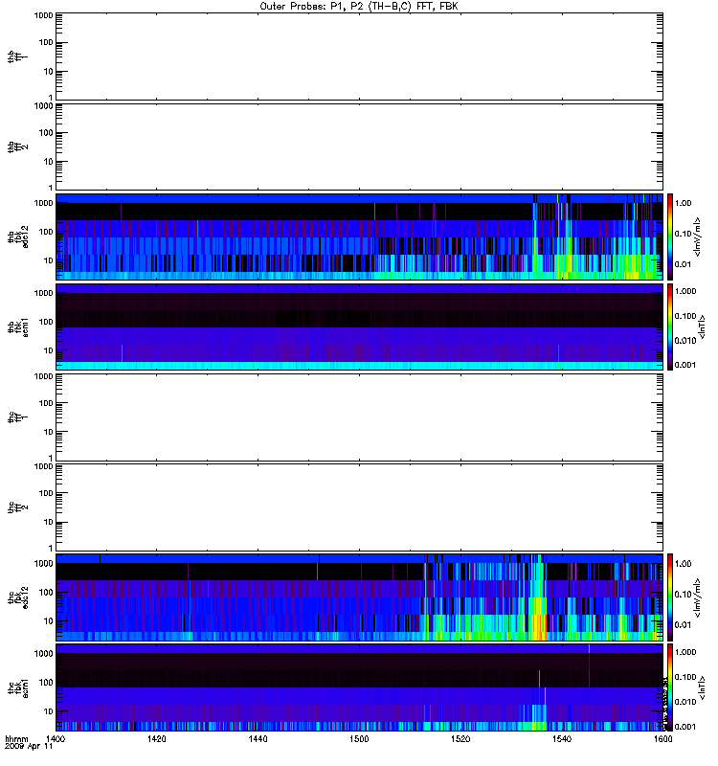Click the 100 y-tick of thb fbk scm1 panel
Screen dimensions: 718x766
[46, 322]
